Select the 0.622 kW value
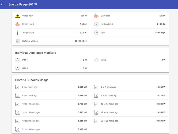The height and width of the screenshot is (134, 178). (161, 104)
